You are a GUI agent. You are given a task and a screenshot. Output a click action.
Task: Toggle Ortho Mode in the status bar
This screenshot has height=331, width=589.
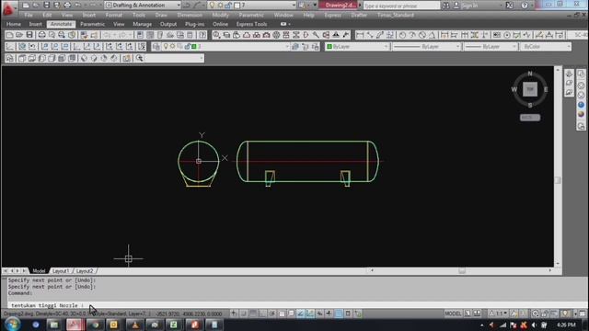point(263,314)
